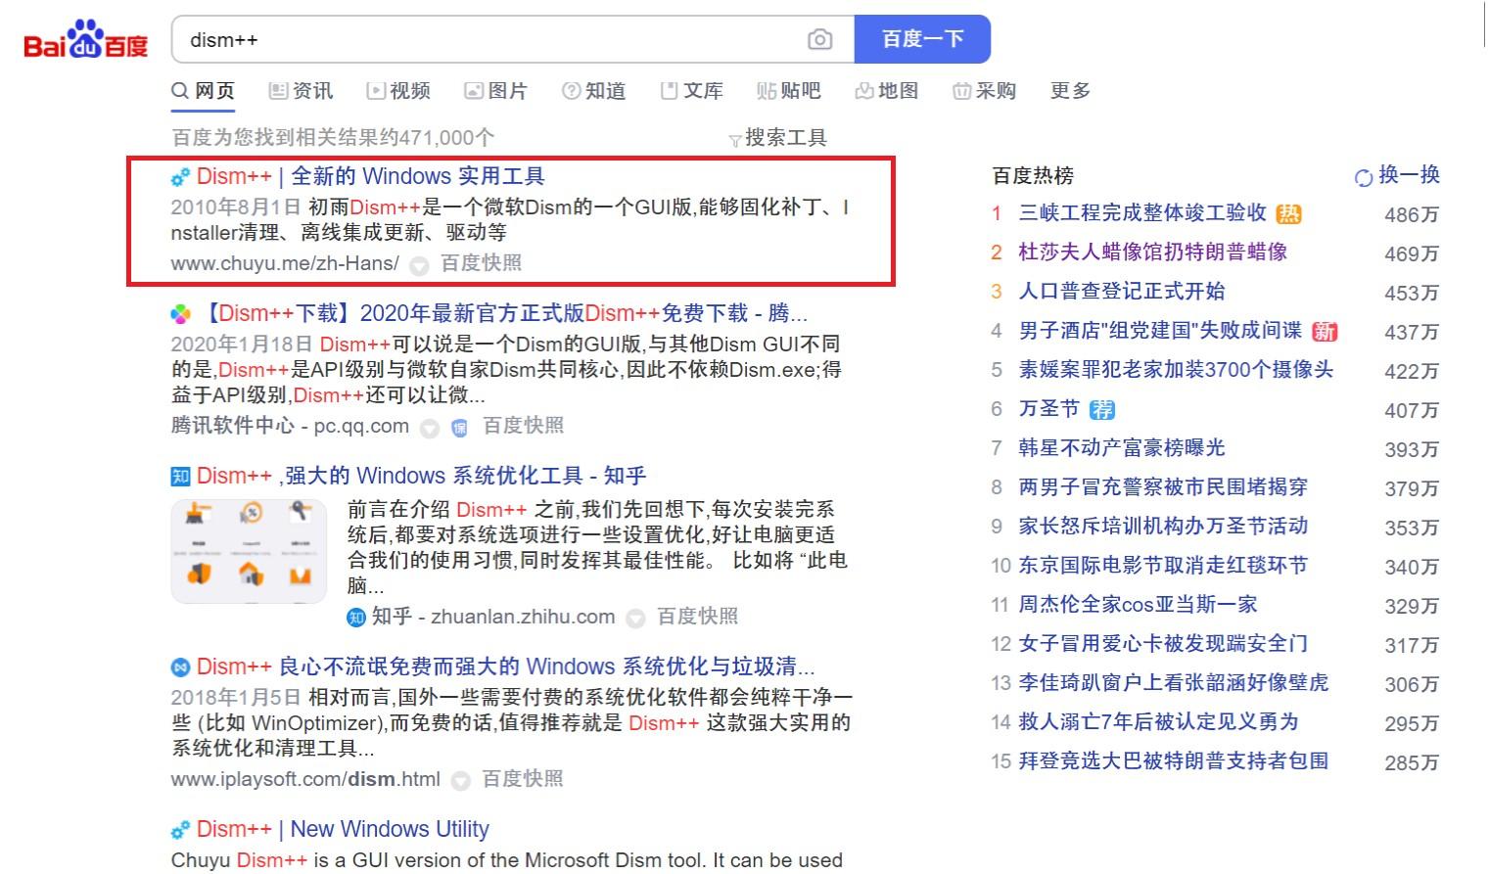Click the iplaysoft blue favicon

point(180,667)
